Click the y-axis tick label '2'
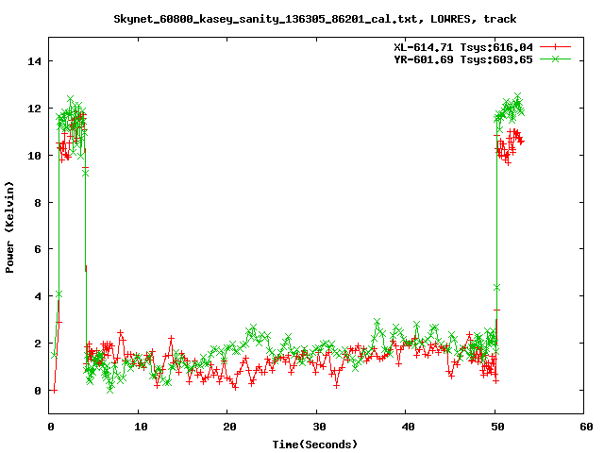604x453 pixels. pyautogui.click(x=38, y=344)
